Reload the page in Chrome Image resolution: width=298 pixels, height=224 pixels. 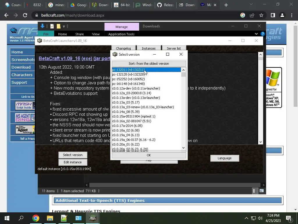click(x=25, y=15)
